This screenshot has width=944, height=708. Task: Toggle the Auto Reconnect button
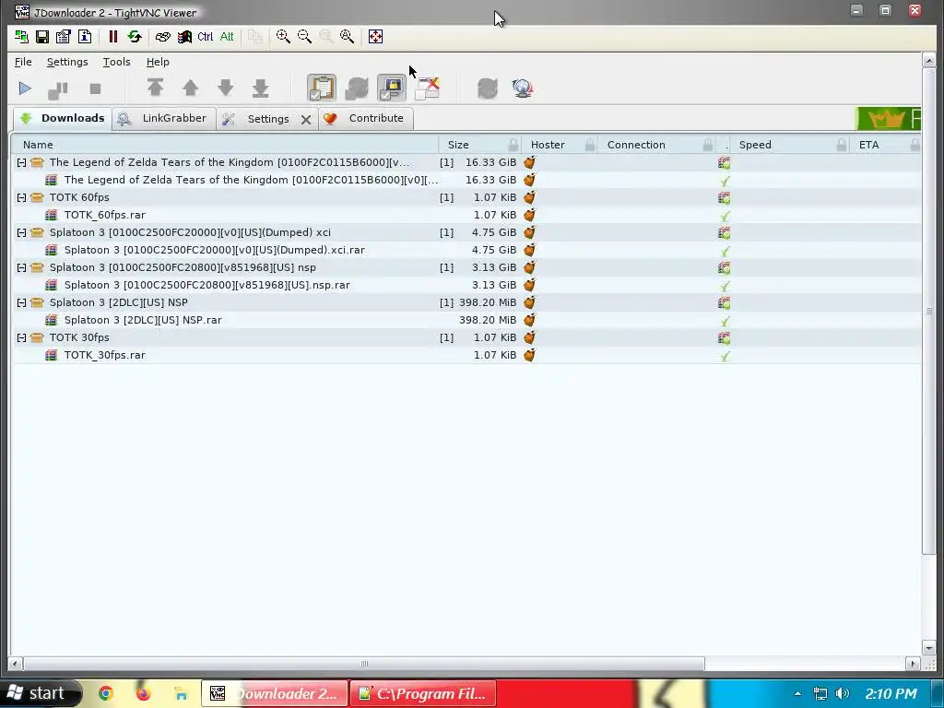tap(357, 88)
